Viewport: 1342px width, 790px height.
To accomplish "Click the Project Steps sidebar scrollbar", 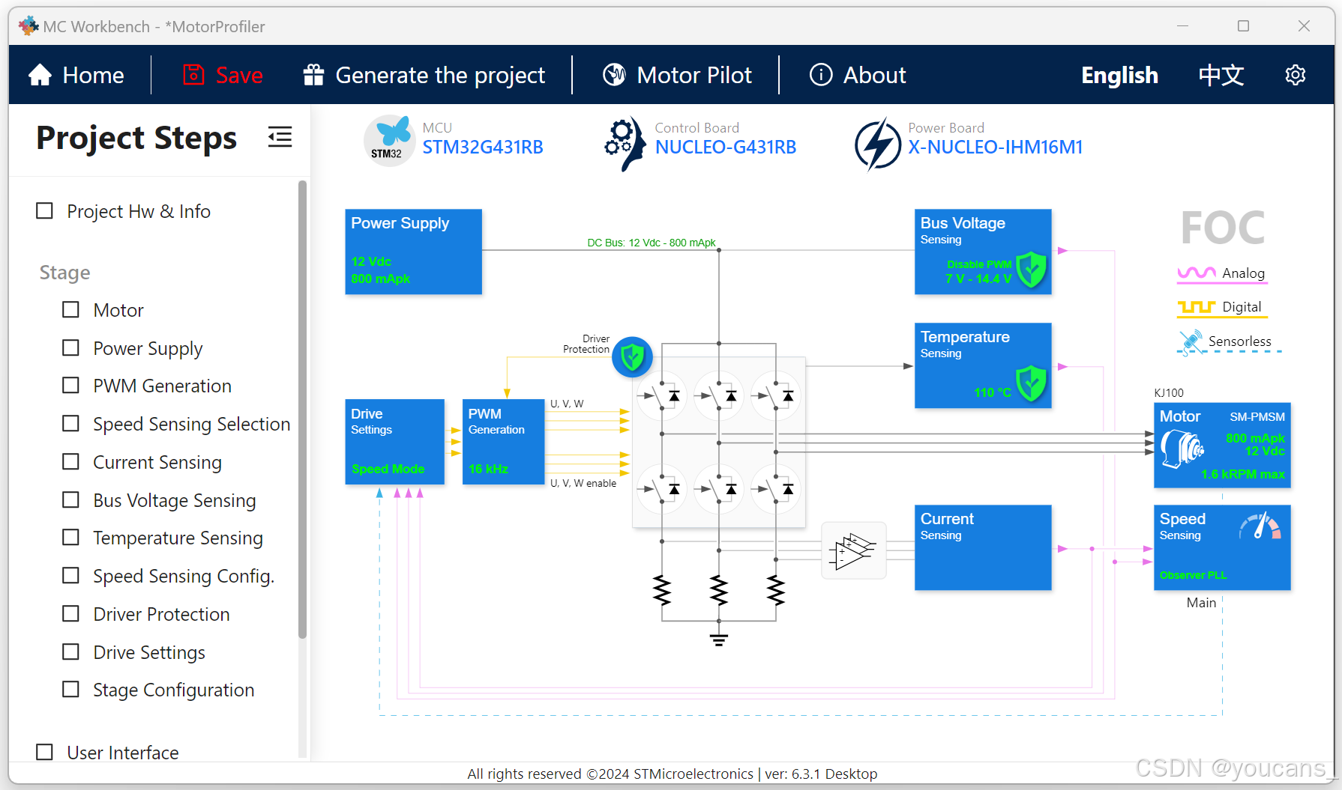I will point(302,409).
